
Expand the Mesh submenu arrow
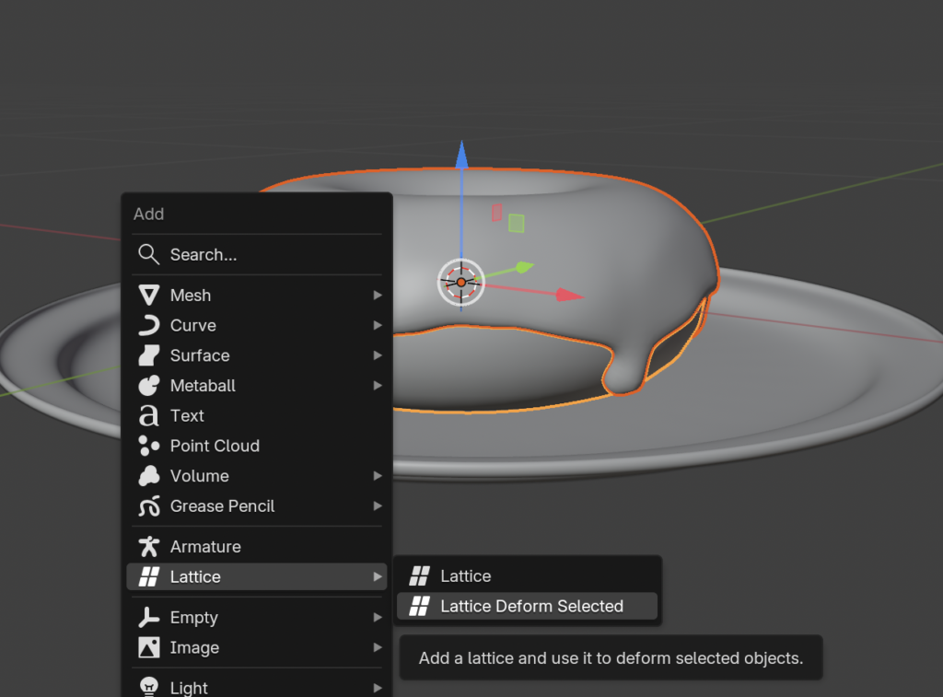pyautogui.click(x=377, y=296)
